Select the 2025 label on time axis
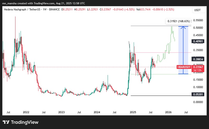This screenshot has height=129, width=209. coord(133,112)
